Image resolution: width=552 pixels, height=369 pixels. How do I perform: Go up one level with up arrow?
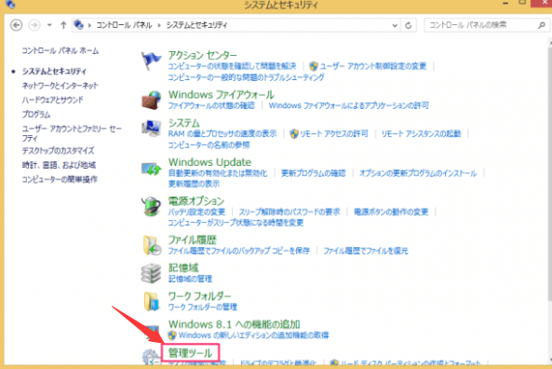(x=63, y=25)
